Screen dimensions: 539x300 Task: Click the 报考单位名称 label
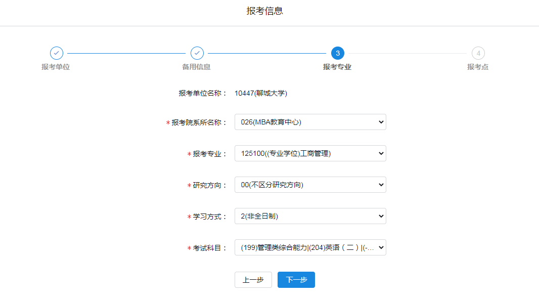(203, 93)
